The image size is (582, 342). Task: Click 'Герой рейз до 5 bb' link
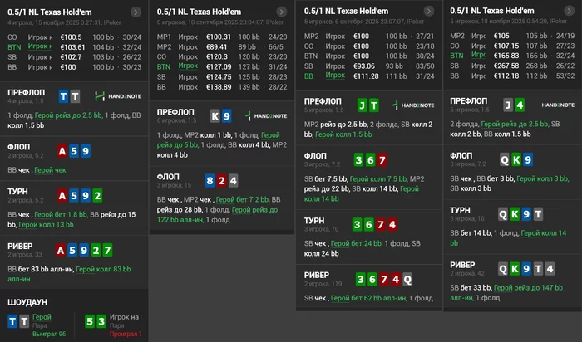click(x=218, y=140)
